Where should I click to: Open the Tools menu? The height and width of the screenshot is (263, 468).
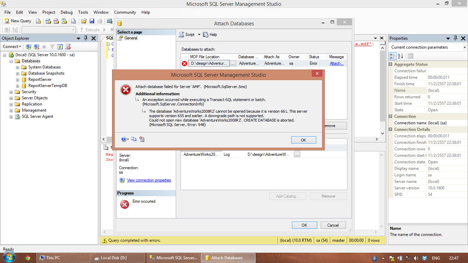tap(83, 12)
